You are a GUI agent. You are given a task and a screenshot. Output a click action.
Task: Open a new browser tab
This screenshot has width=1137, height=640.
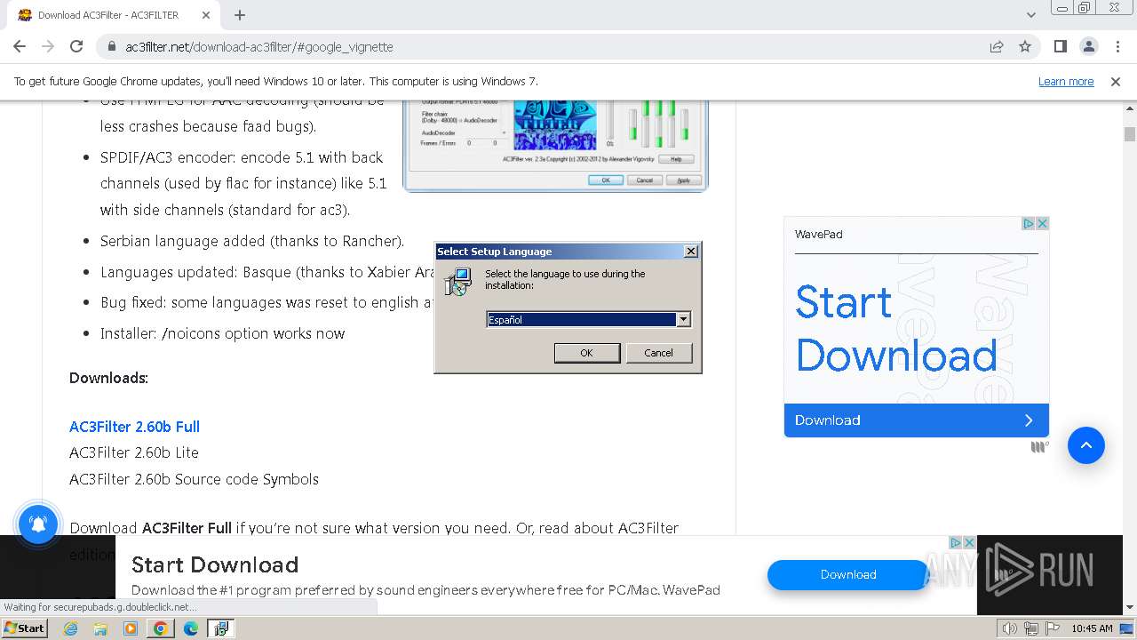coord(240,15)
